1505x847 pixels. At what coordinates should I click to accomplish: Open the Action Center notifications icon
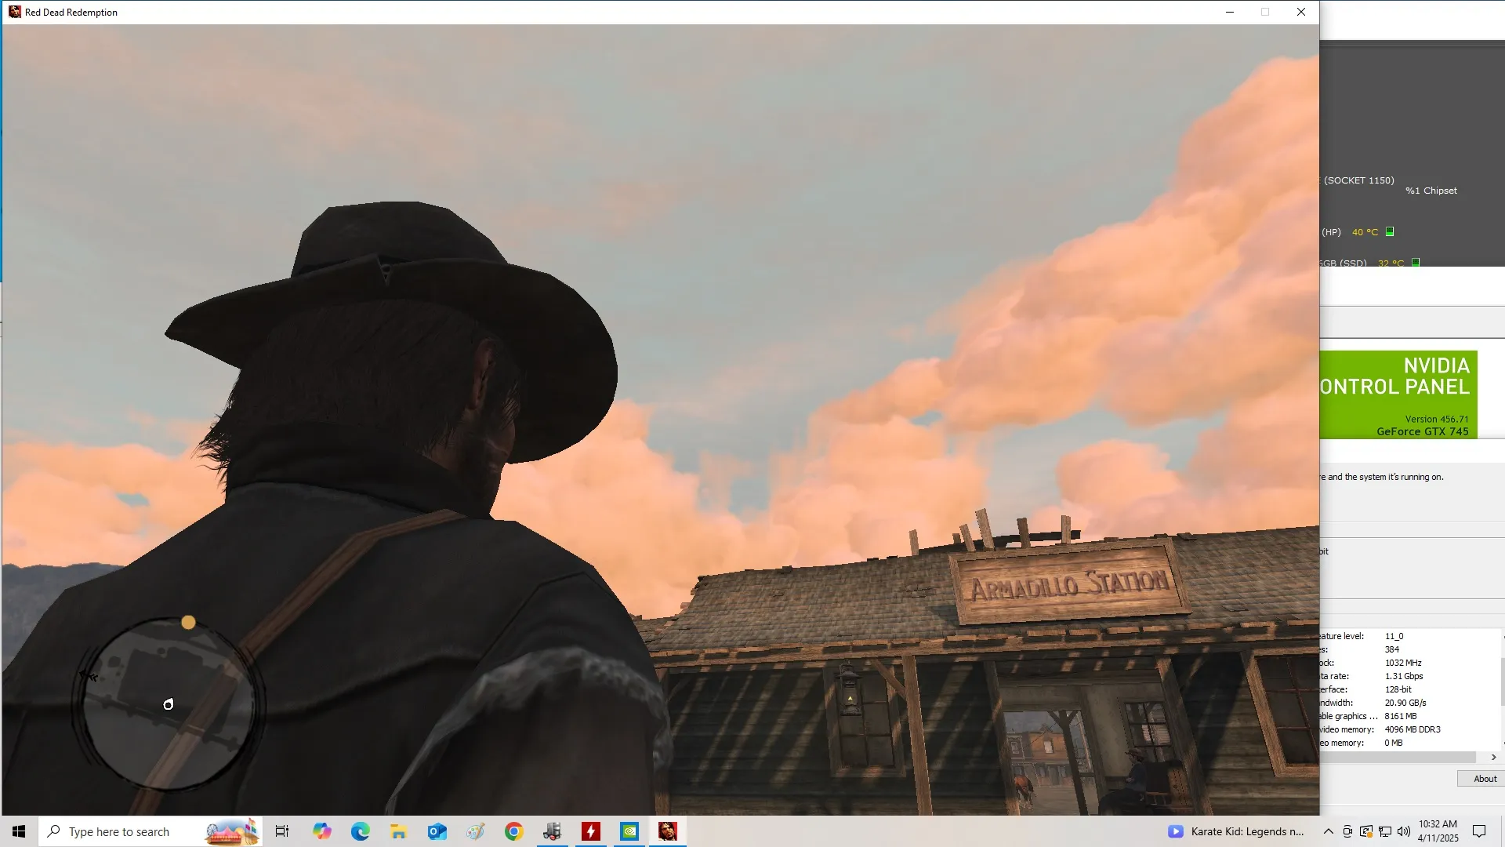click(1479, 831)
